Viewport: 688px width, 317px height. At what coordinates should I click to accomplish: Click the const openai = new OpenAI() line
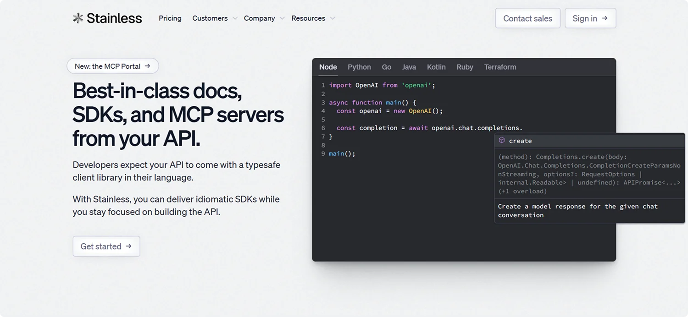tap(389, 111)
